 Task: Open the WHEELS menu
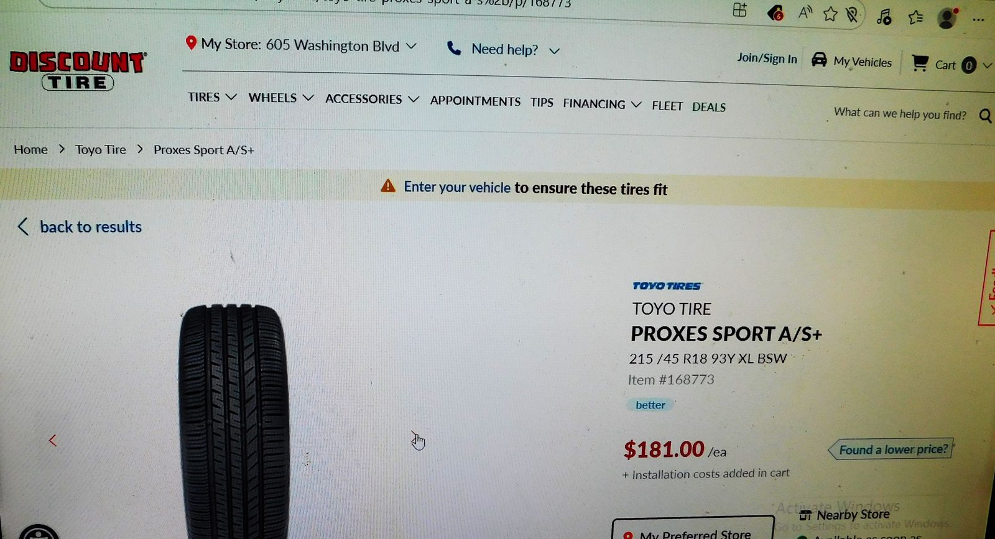pos(281,98)
